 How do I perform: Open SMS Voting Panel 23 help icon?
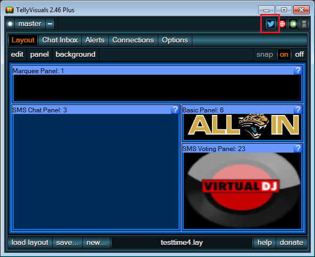(x=298, y=148)
